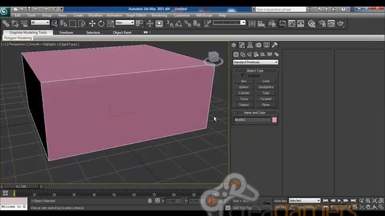Image resolution: width=385 pixels, height=216 pixels.
Task: Toggle the Window/Crossing selection mode
Action: [82, 23]
